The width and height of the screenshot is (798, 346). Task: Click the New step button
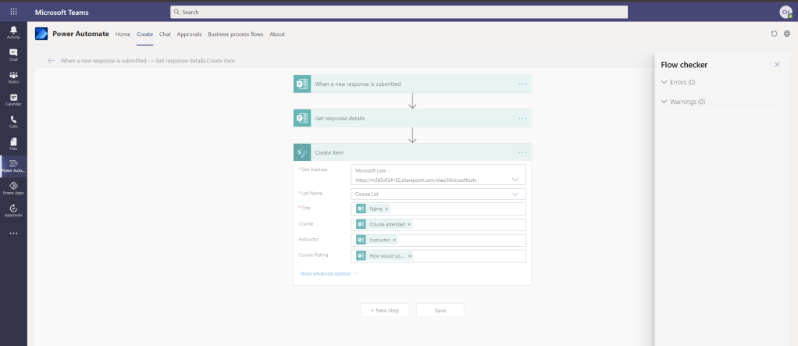coord(384,310)
